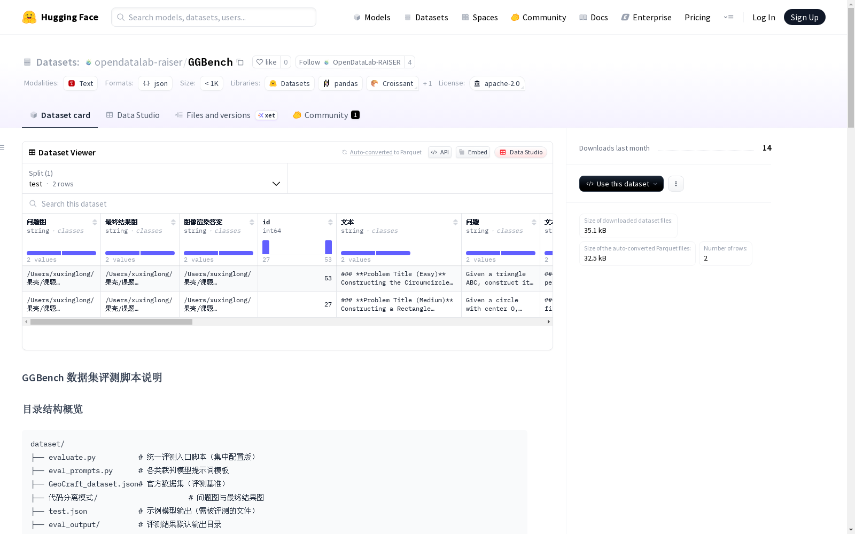The image size is (855, 534).
Task: Click the sort arrows on 问题 column
Action: [x=534, y=222]
